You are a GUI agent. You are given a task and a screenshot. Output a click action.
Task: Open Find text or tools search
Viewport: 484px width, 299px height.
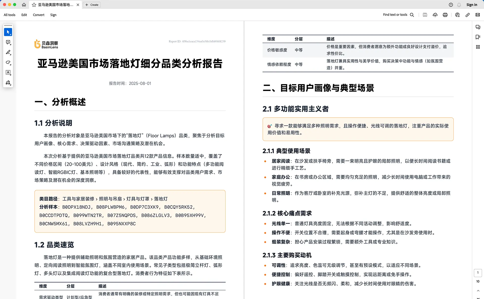tap(399, 15)
